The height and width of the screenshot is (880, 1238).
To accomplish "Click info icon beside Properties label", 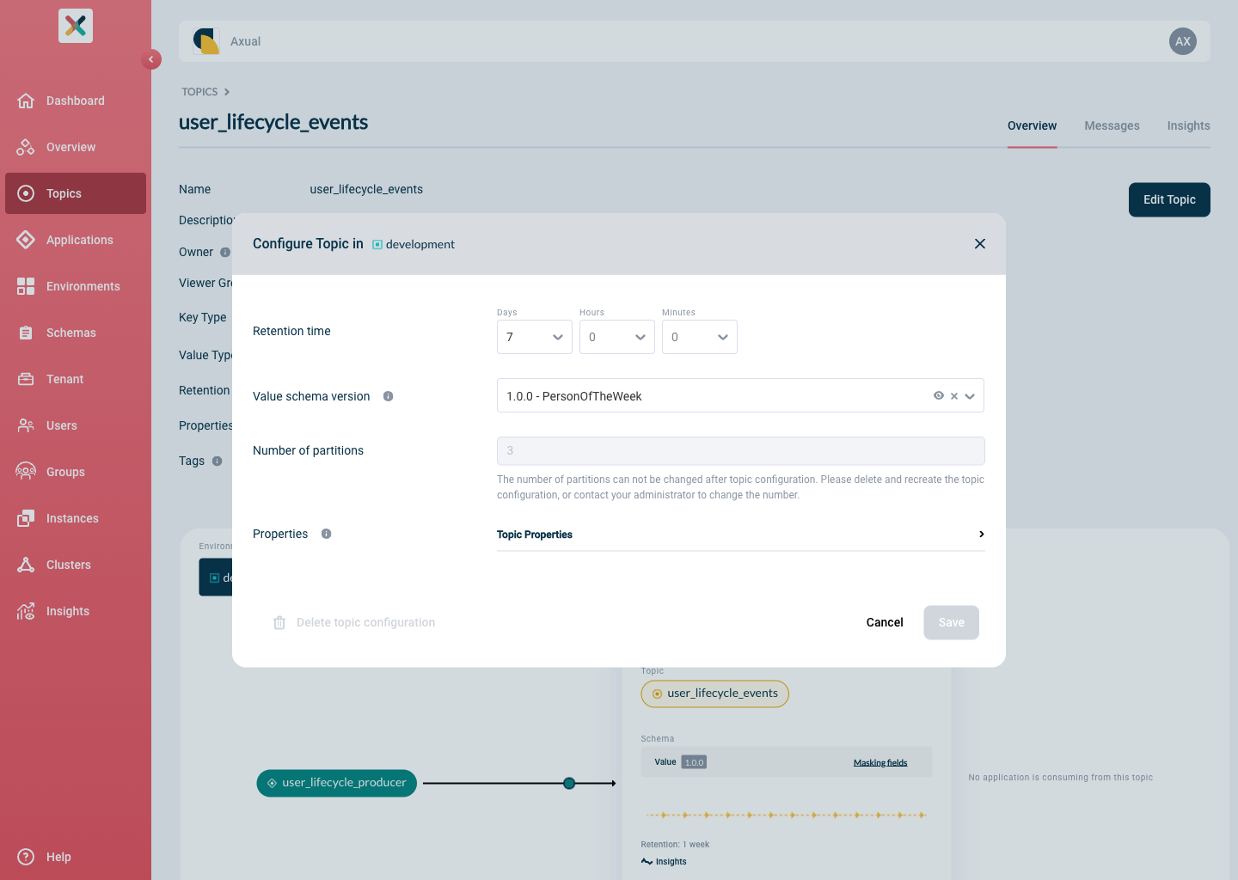I will tap(326, 534).
